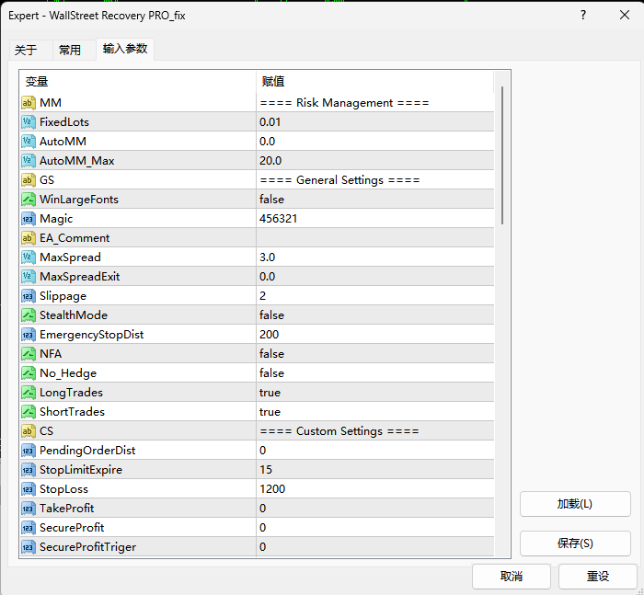Click the boolean icon beside StealthMode
Viewport: 644px width, 595px height.
coord(29,315)
